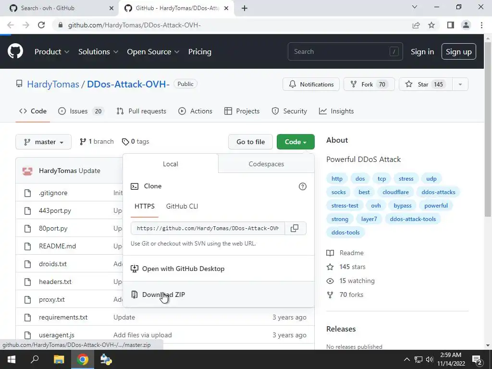
Task: Focus the GitHub Search field
Action: tap(345, 51)
